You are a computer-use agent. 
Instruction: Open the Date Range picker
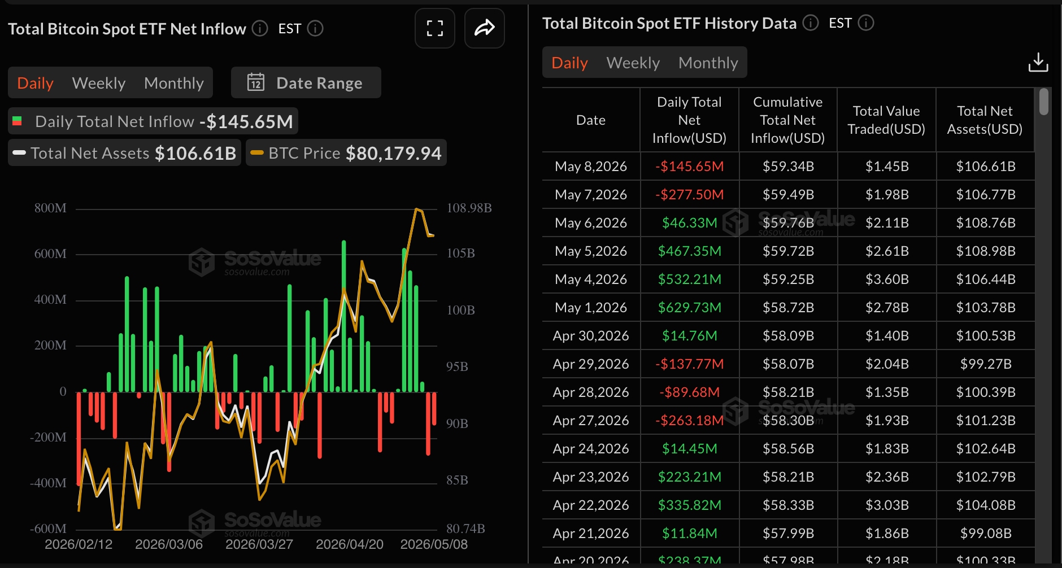click(306, 82)
